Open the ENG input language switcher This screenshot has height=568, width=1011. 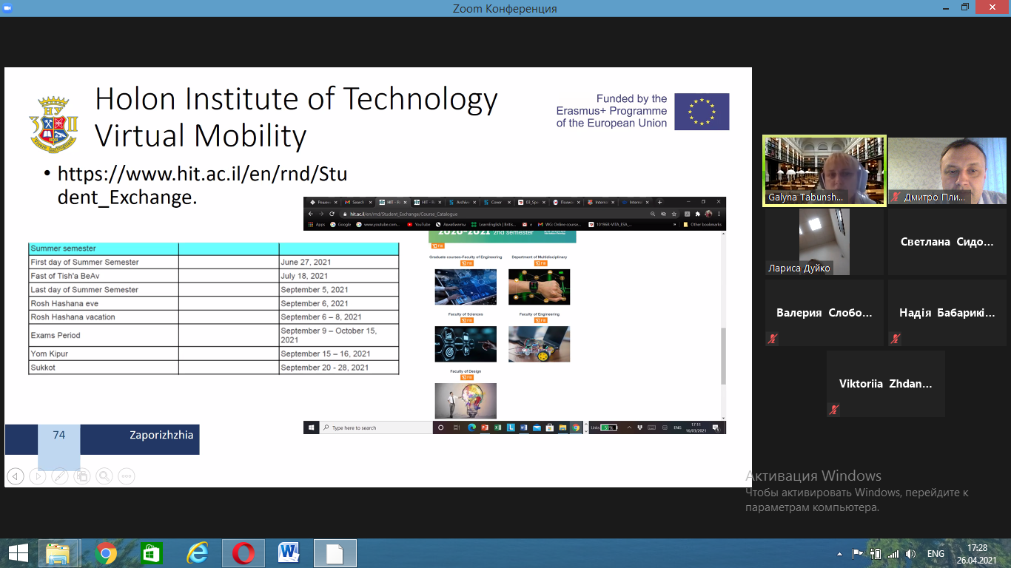point(936,553)
